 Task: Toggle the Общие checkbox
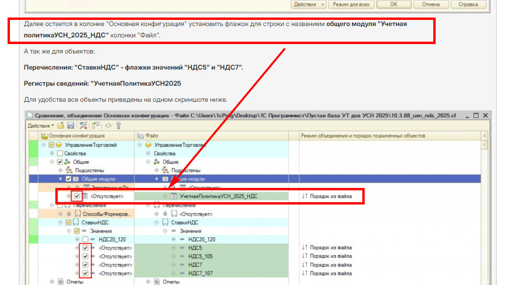(60, 162)
